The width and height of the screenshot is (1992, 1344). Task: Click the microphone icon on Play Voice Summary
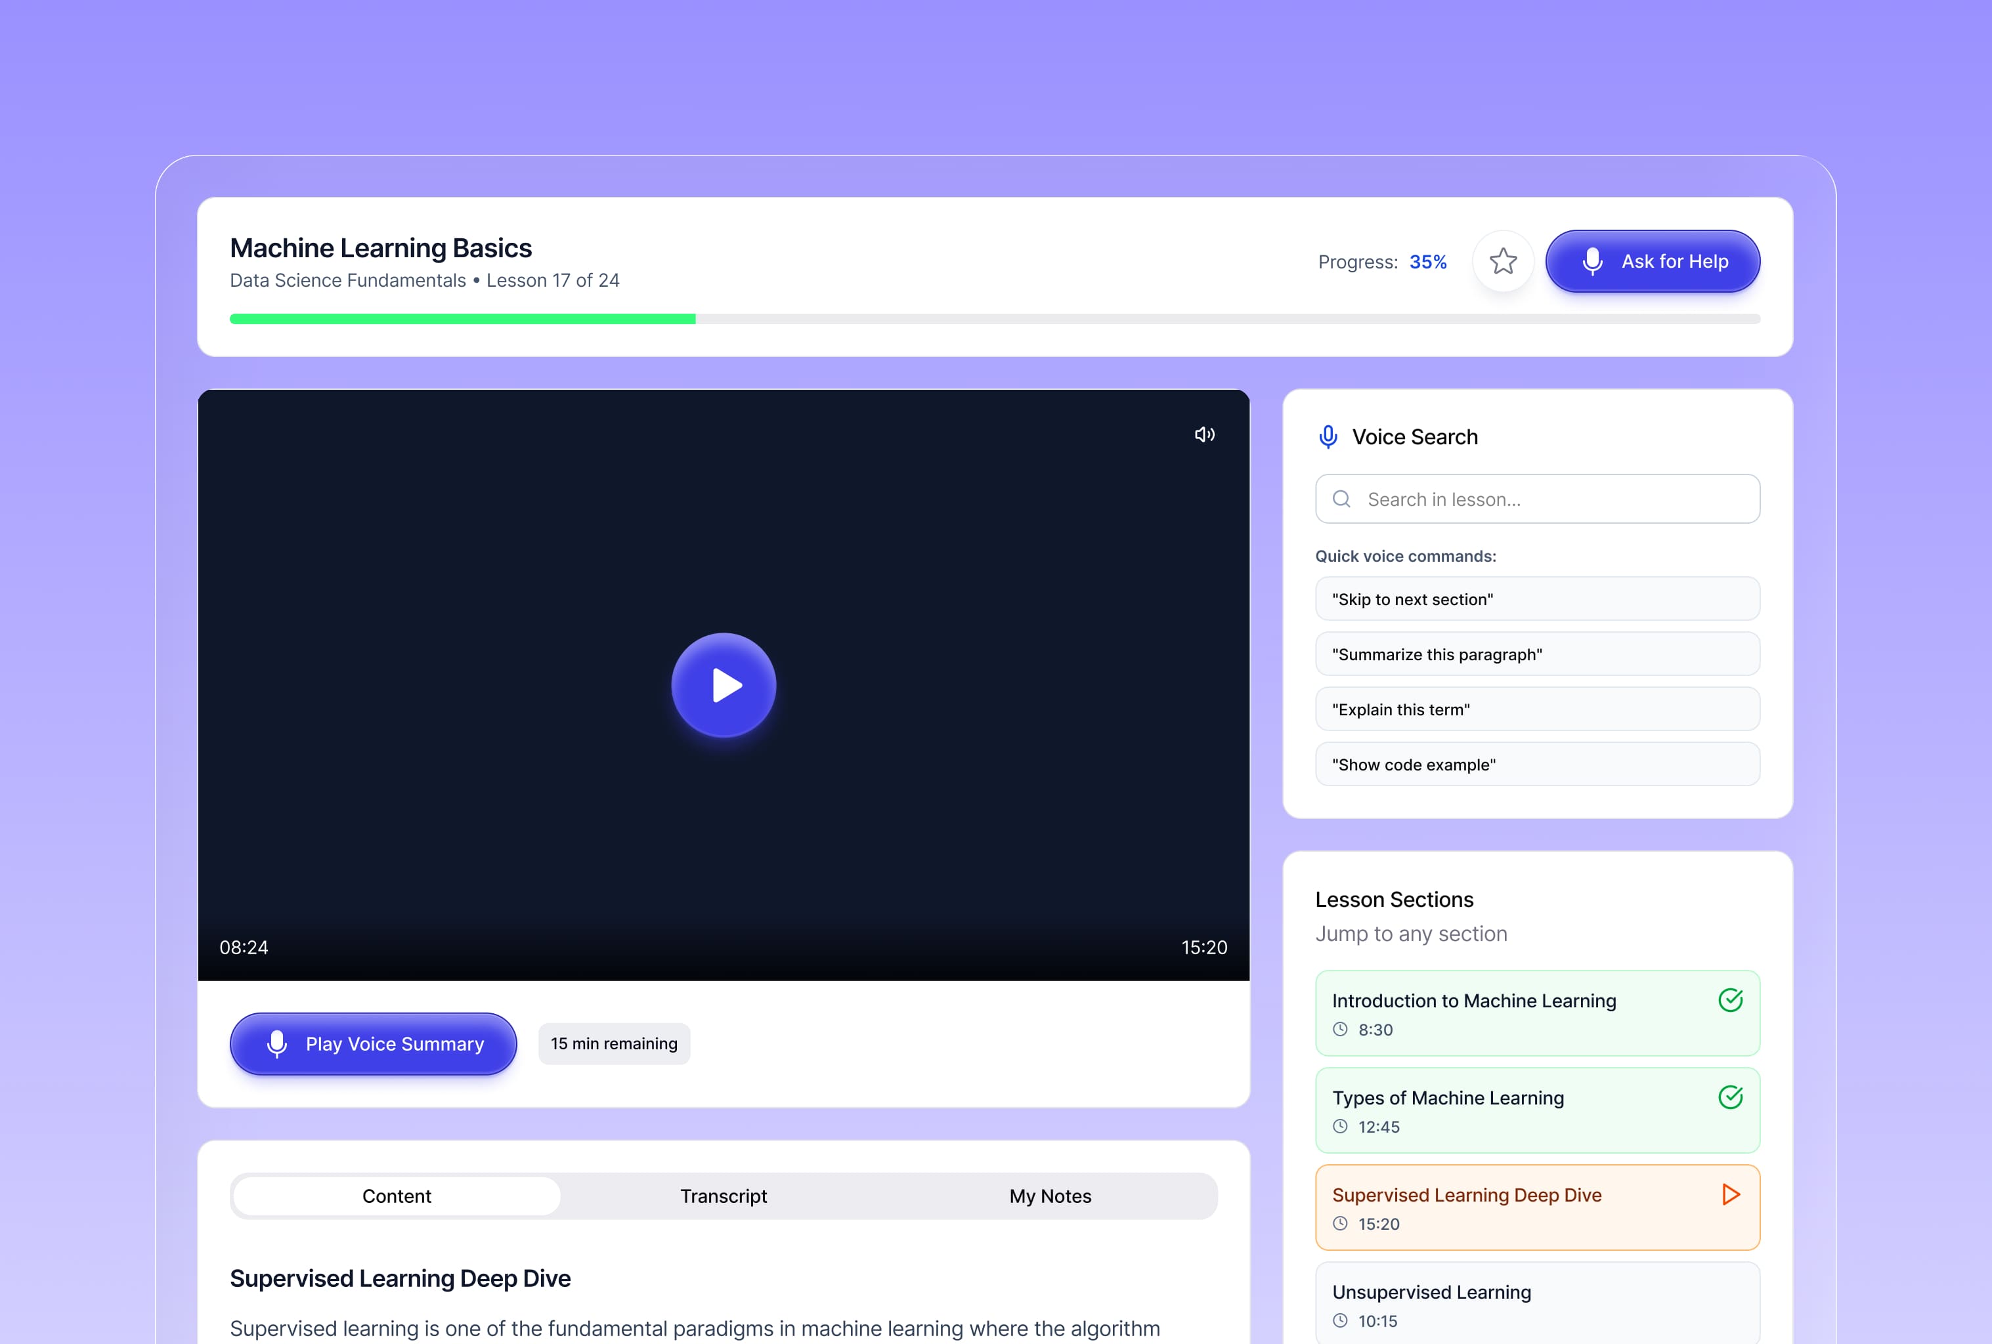(x=277, y=1044)
